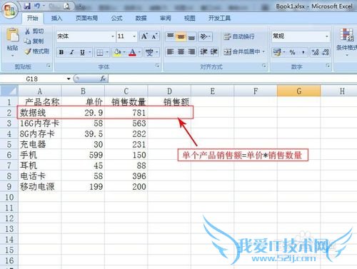
Task: Switch to 插入 (Insert) tab
Action: [56, 18]
